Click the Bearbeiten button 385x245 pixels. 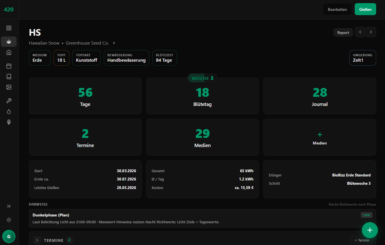pyautogui.click(x=337, y=9)
